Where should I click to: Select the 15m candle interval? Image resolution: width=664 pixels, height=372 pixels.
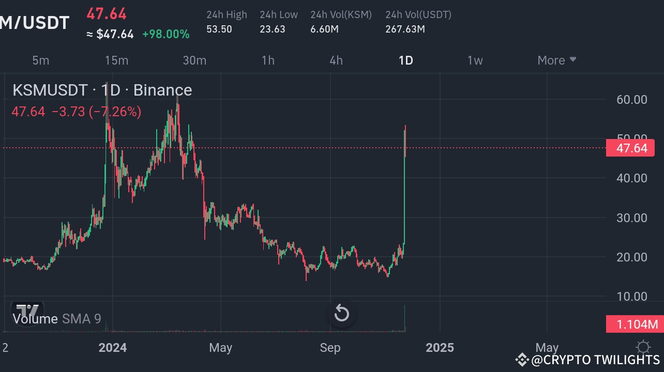pyautogui.click(x=116, y=60)
